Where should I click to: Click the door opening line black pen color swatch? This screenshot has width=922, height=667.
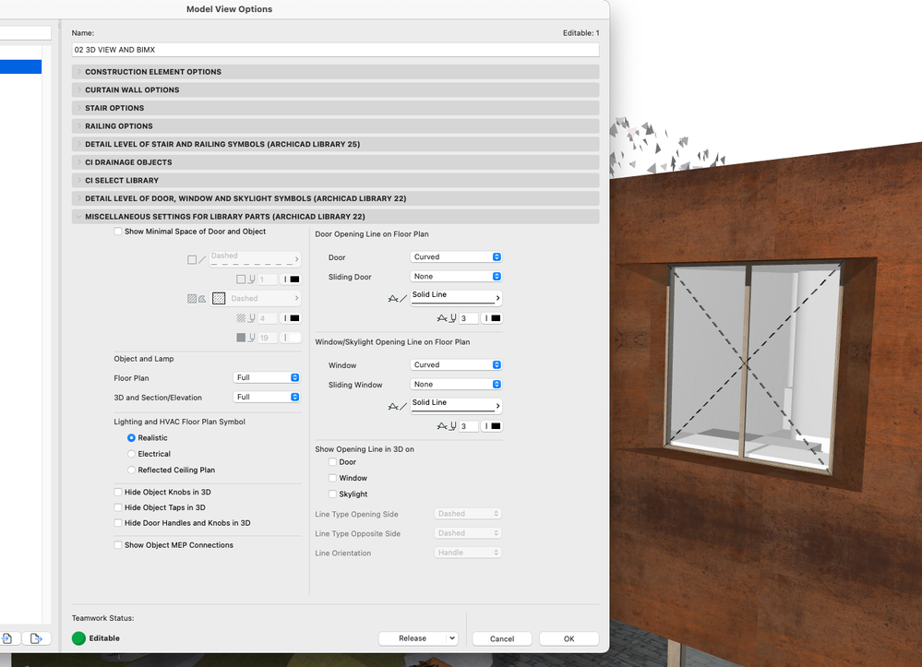point(496,318)
